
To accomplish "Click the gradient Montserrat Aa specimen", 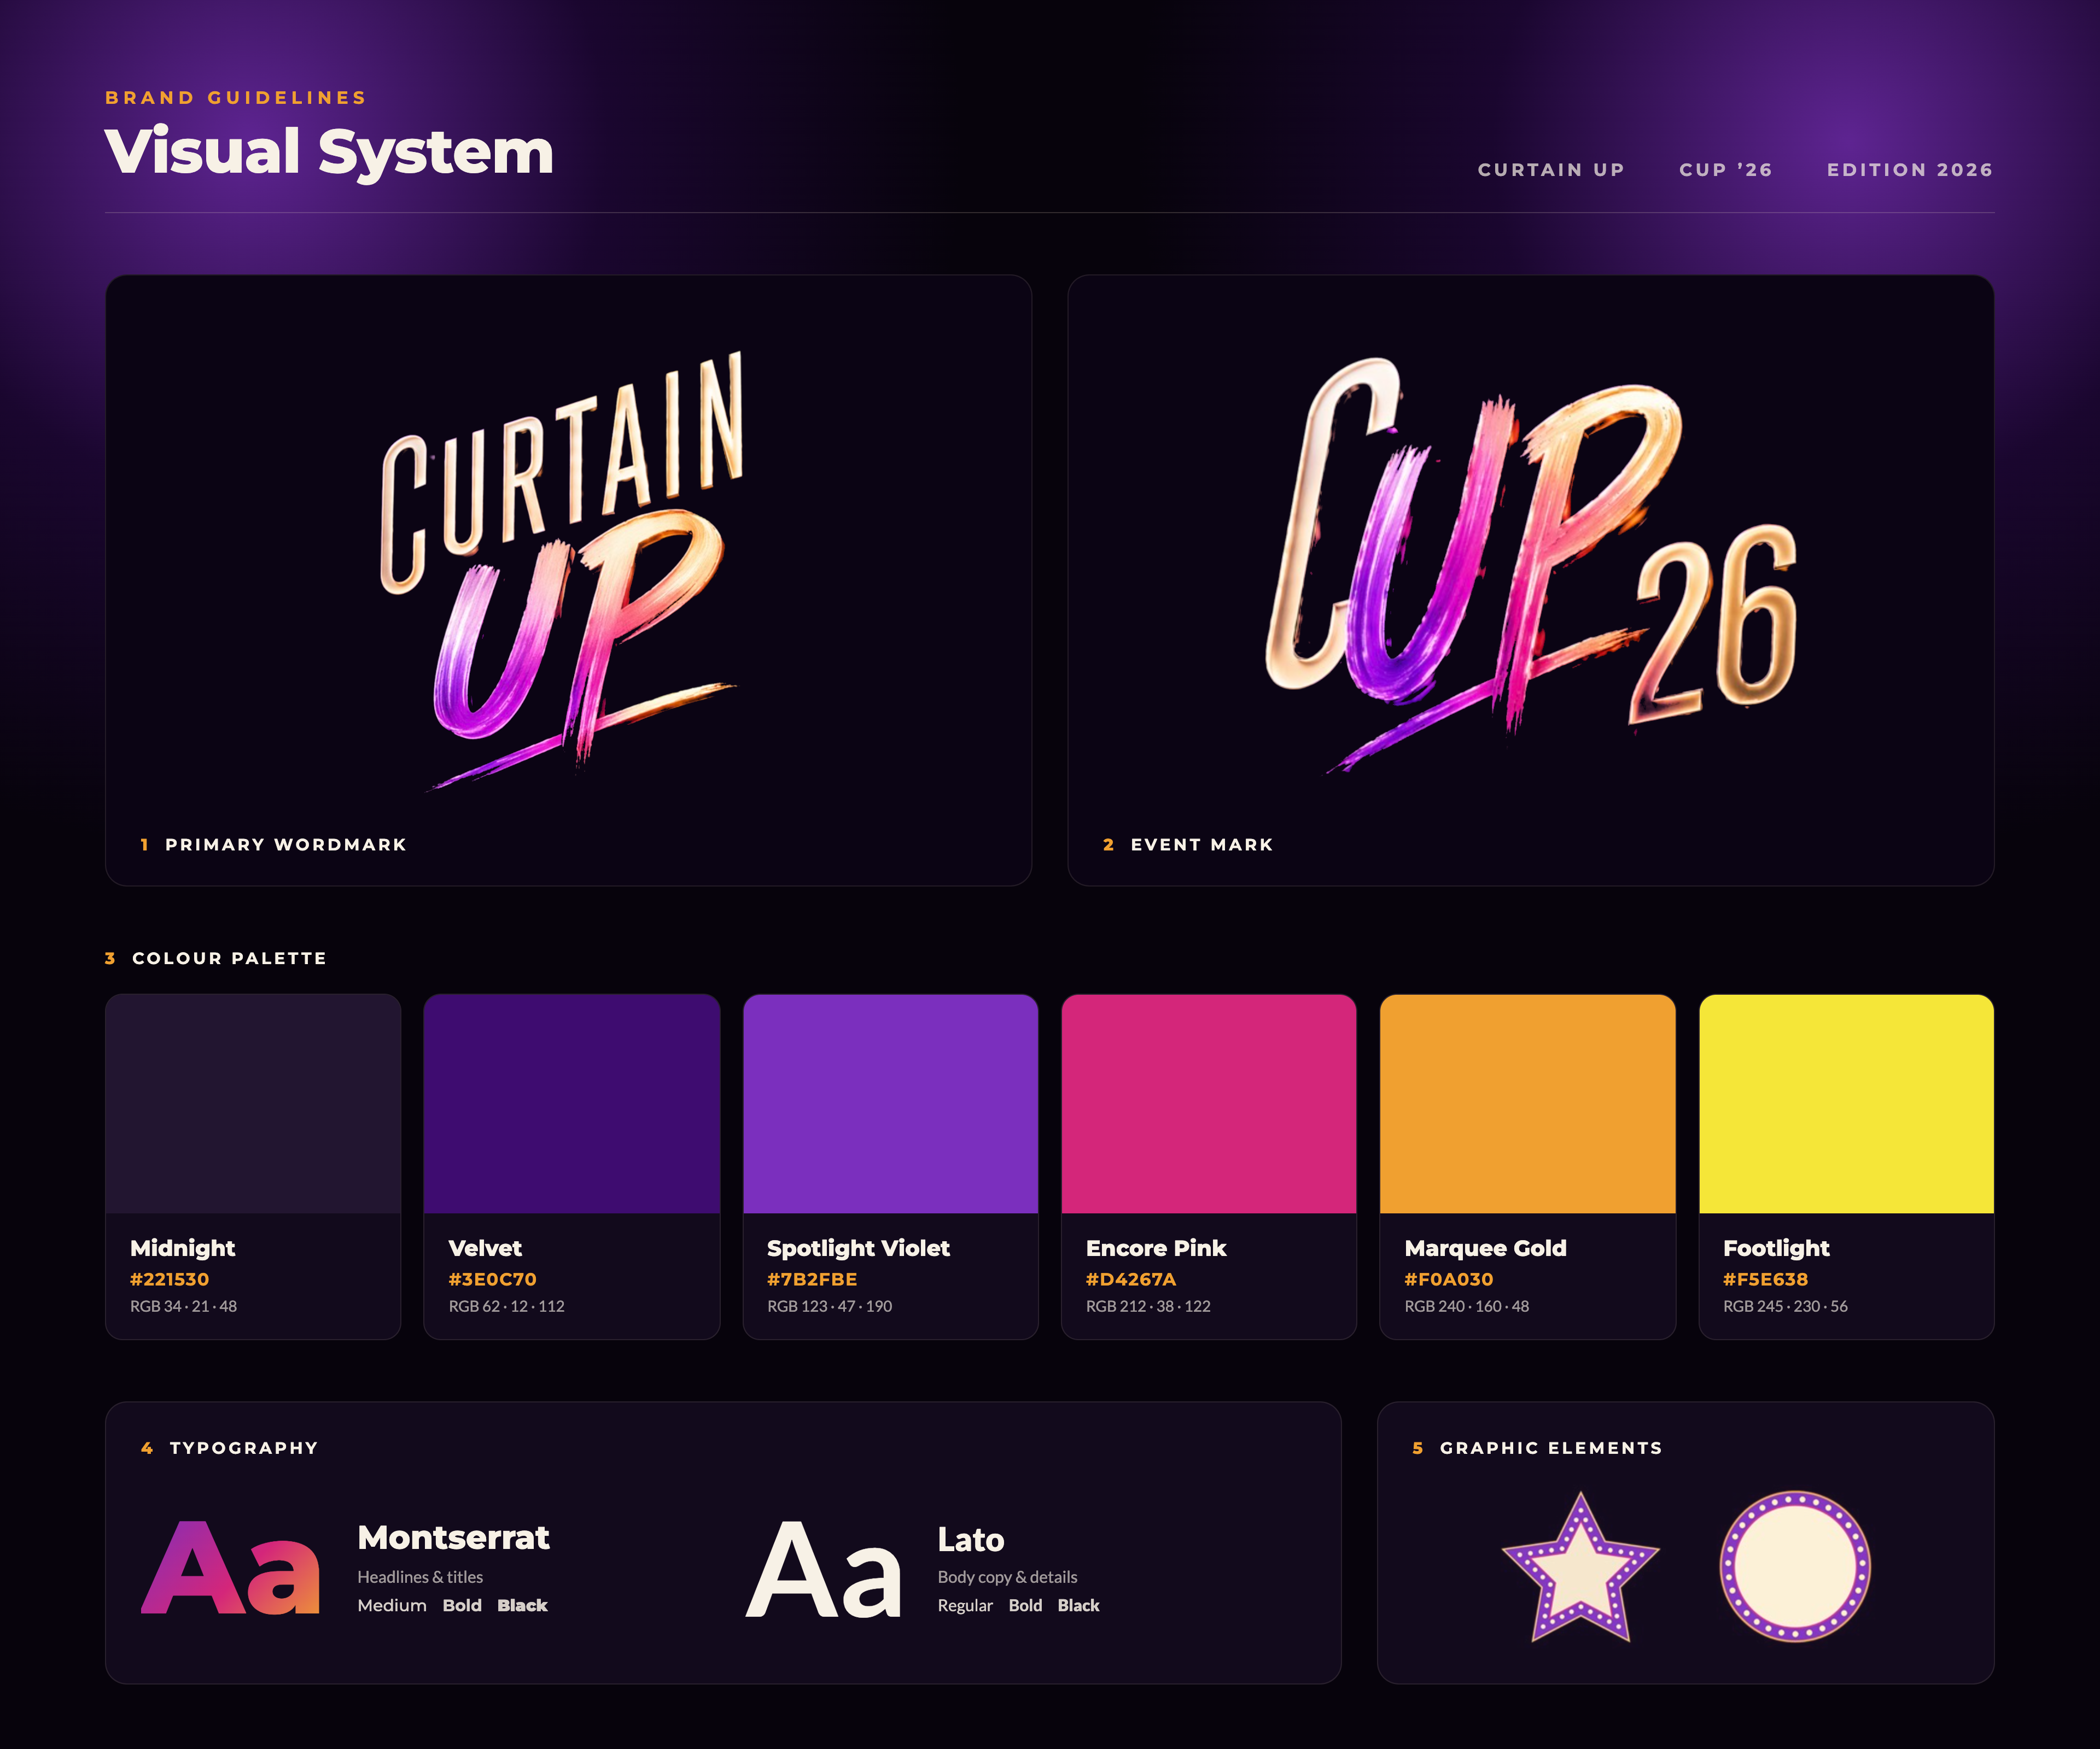I will 231,1568.
